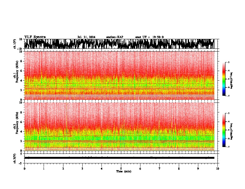This screenshot has width=245, height=189.
Task: Click the "ch.2 Frequency (kHz)" axis label
Action: click(16, 123)
